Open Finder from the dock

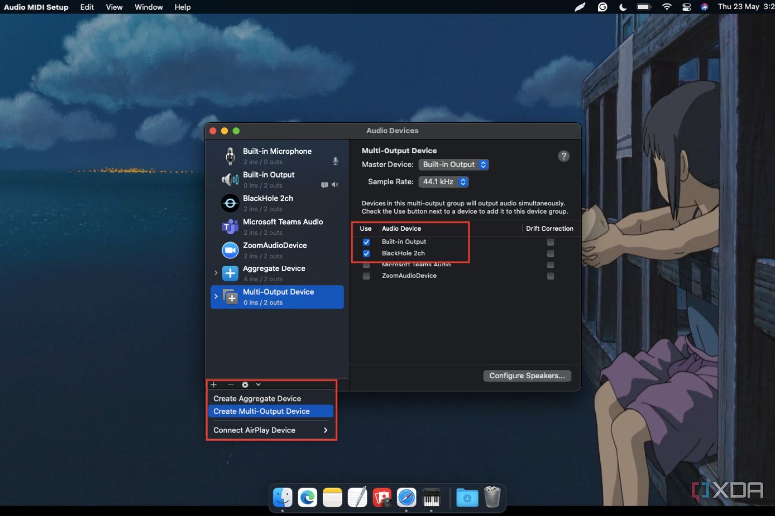[283, 497]
